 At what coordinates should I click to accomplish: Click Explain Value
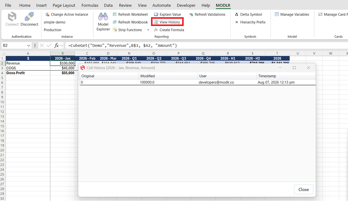pos(168,15)
